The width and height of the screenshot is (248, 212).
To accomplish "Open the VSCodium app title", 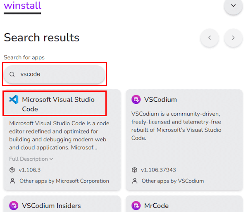I will click(x=160, y=100).
